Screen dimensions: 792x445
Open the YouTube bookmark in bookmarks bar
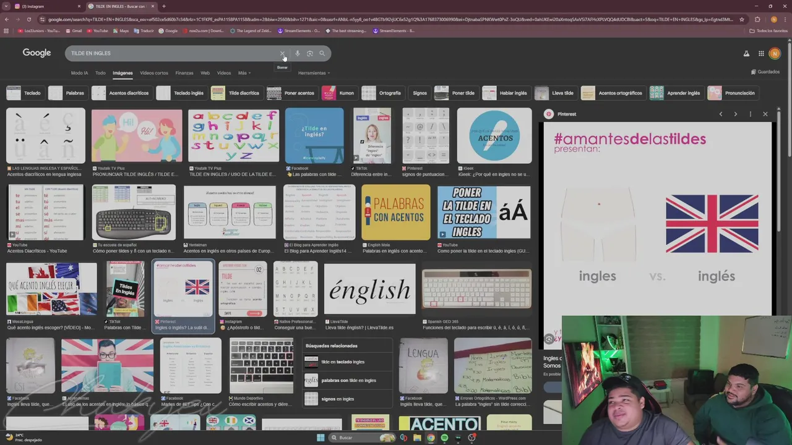point(97,30)
